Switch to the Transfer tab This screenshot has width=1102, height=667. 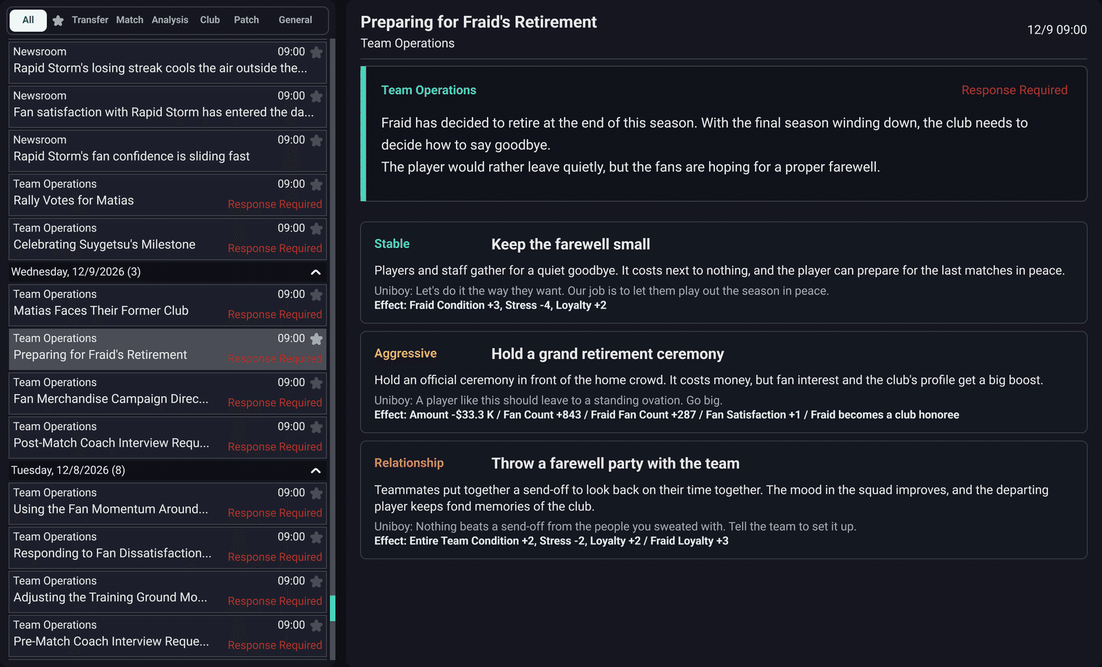click(90, 20)
